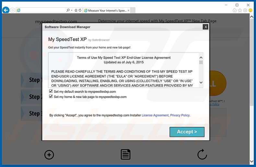Click the myspeedtestxp.com page heading
The height and width of the screenshot is (167, 256).
click(56, 21)
